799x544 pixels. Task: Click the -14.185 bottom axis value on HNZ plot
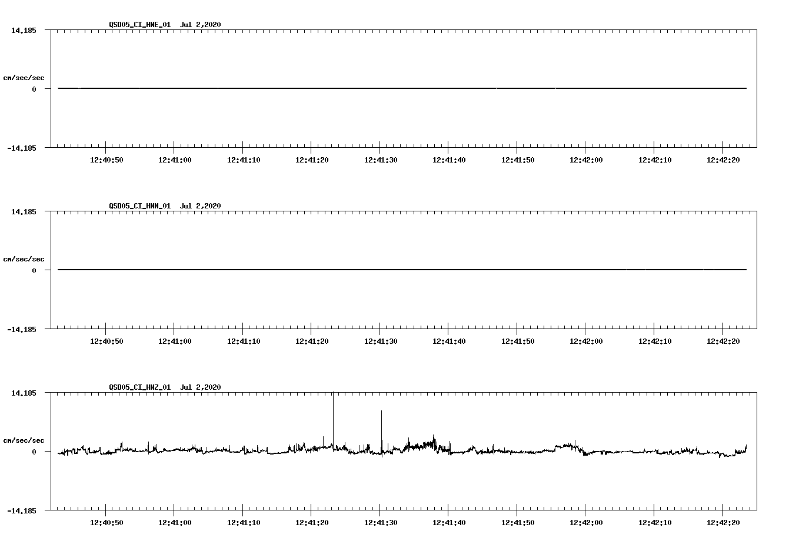tap(22, 511)
